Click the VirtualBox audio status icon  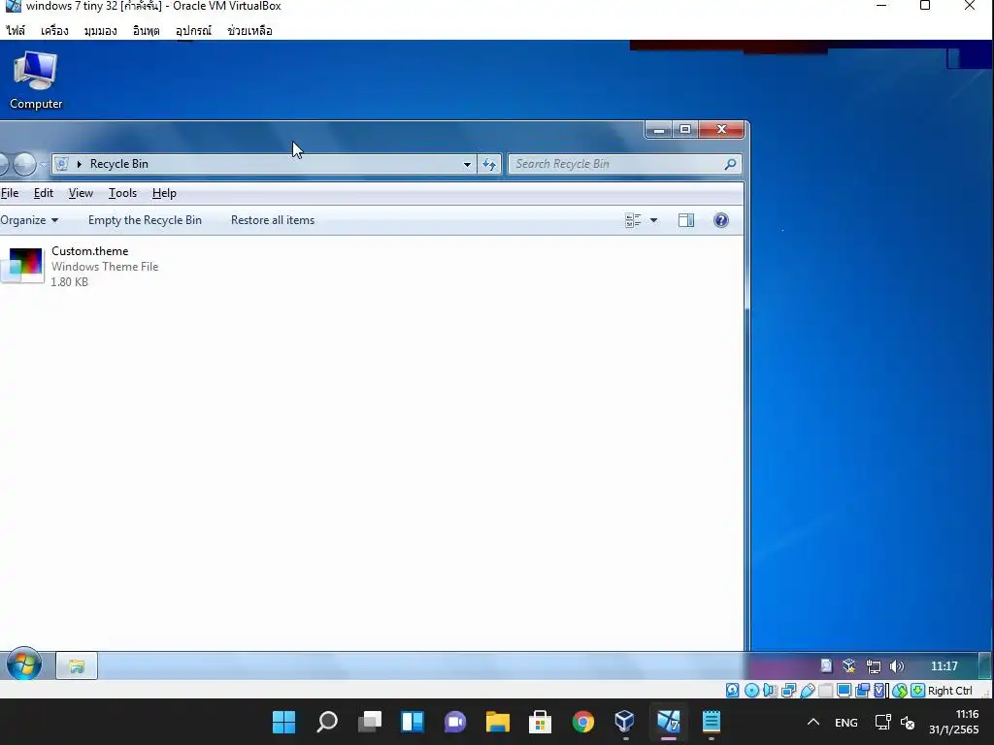point(770,690)
